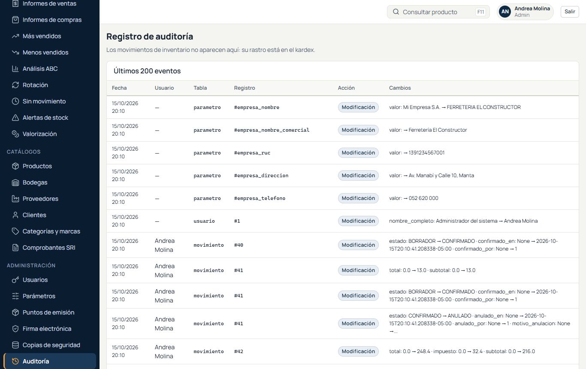Click the AN user avatar
The image size is (586, 369).
[x=505, y=12]
